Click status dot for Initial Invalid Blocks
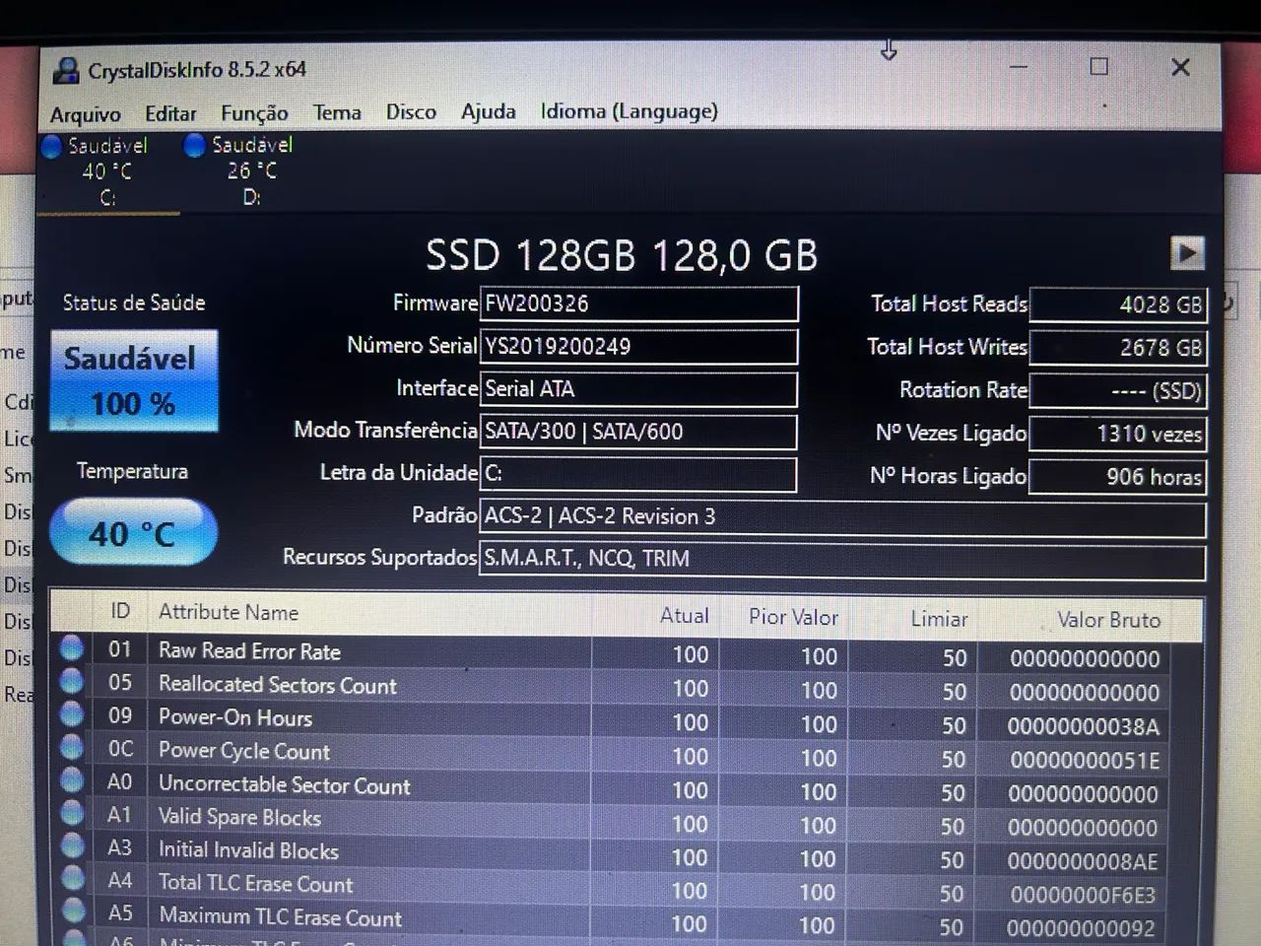 [x=71, y=845]
